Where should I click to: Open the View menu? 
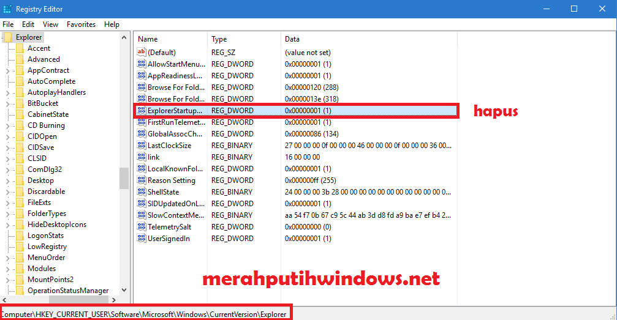[x=50, y=24]
